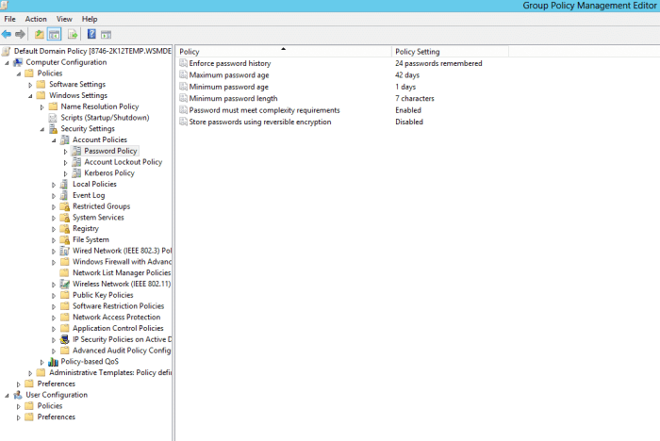Click the '7 characters' setting value

tap(415, 98)
